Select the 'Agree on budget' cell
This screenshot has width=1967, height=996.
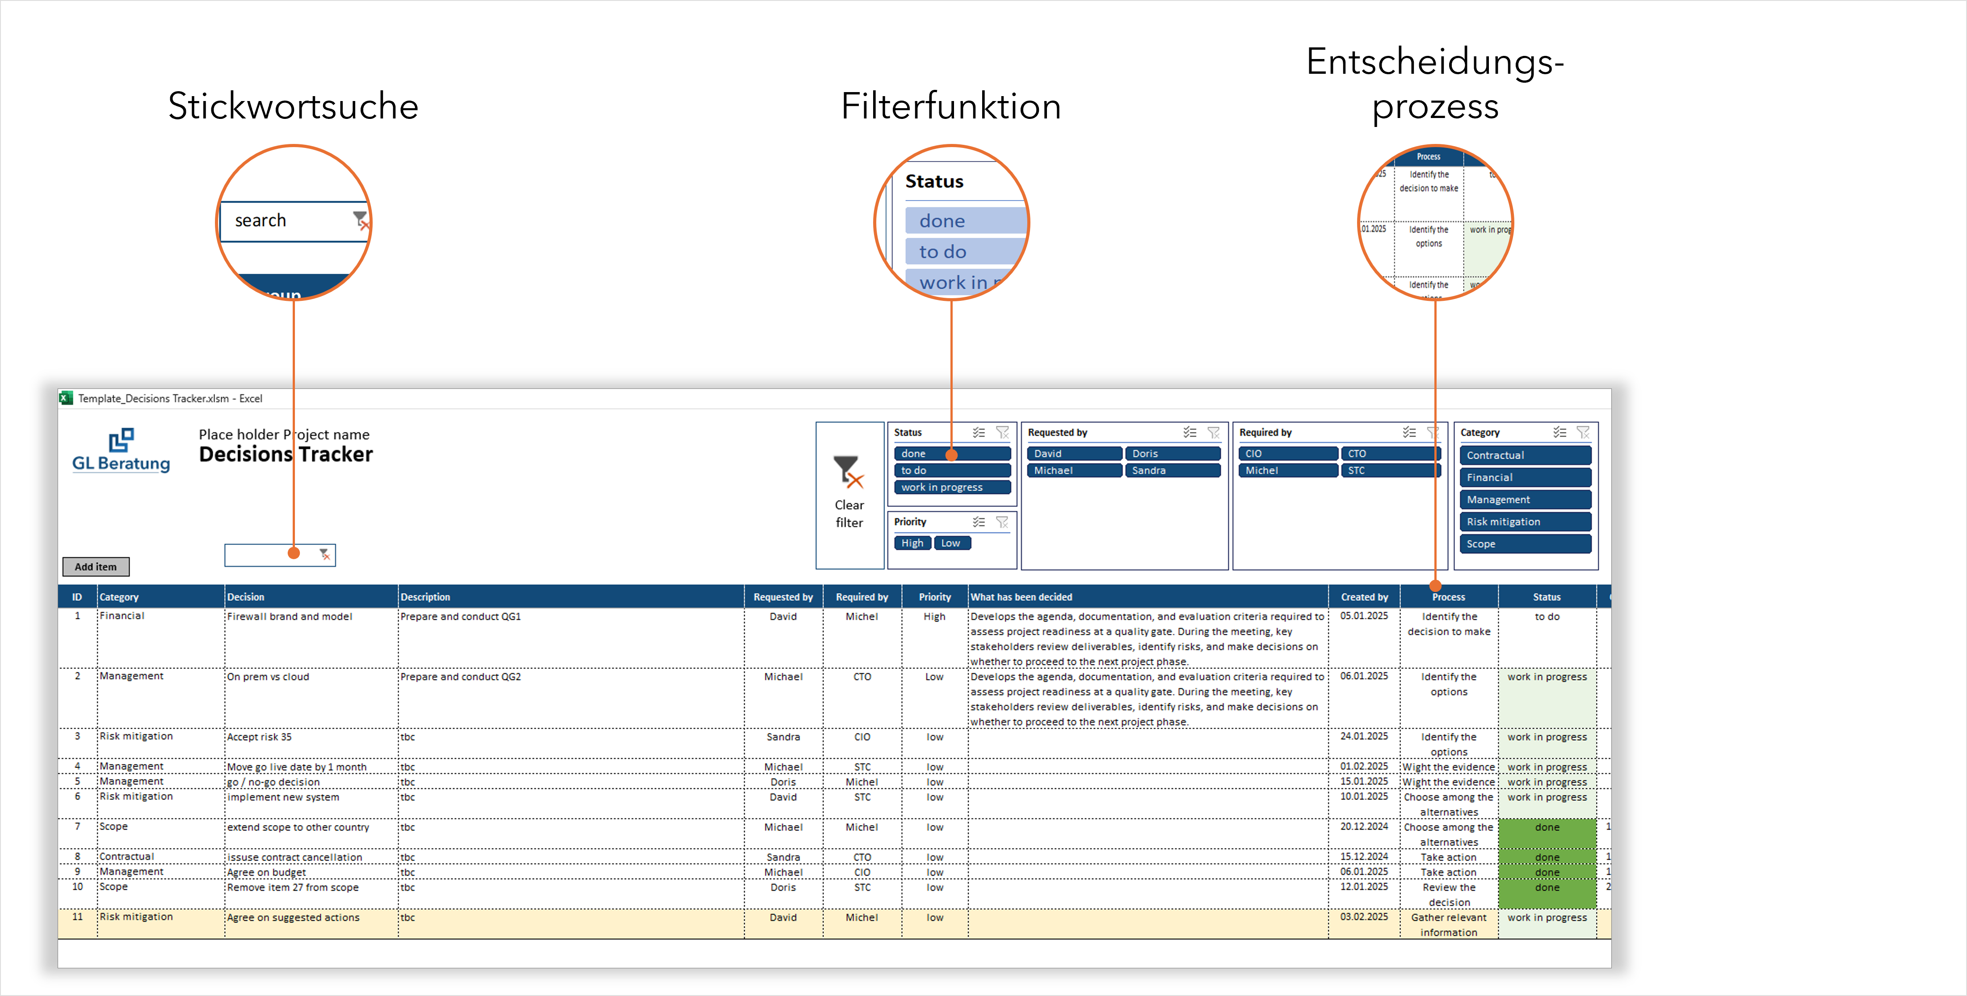point(311,872)
